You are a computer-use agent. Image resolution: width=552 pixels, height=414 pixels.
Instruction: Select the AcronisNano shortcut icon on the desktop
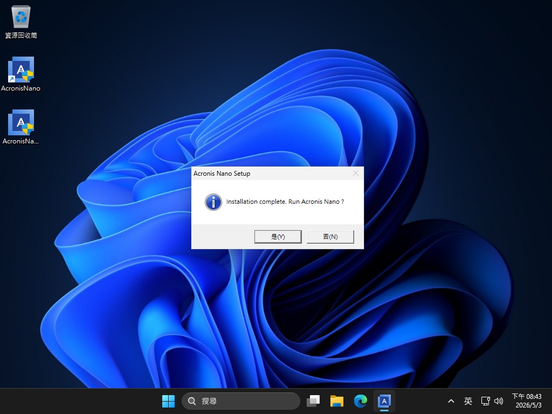click(21, 74)
